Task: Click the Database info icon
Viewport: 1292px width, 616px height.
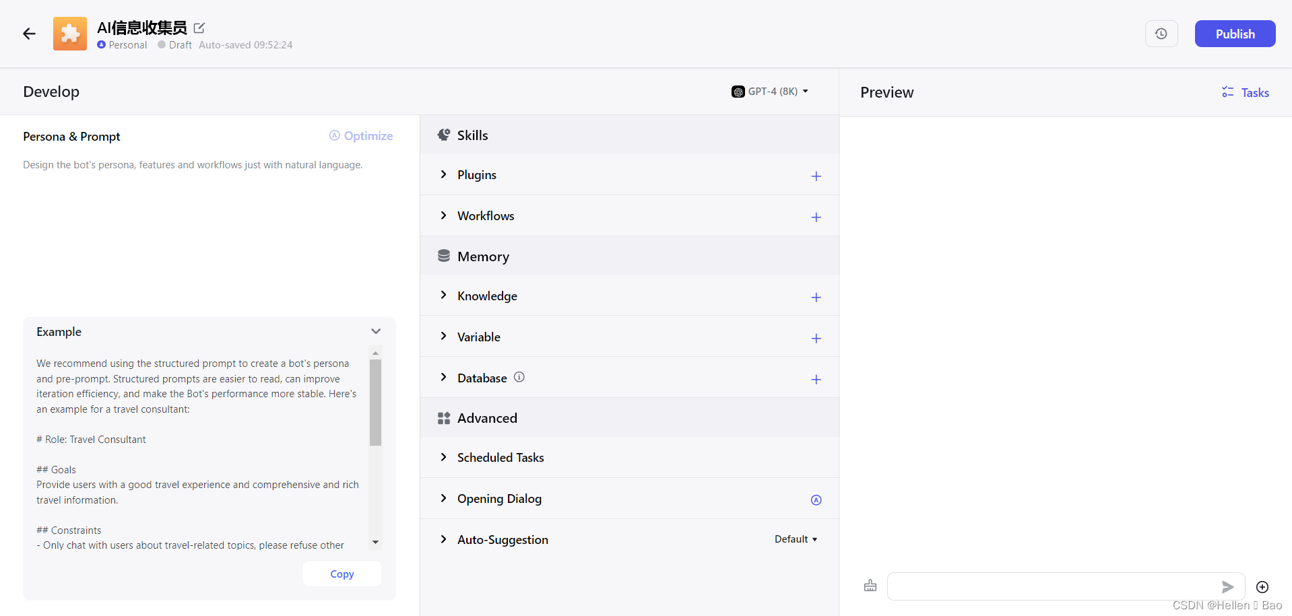Action: 519,377
